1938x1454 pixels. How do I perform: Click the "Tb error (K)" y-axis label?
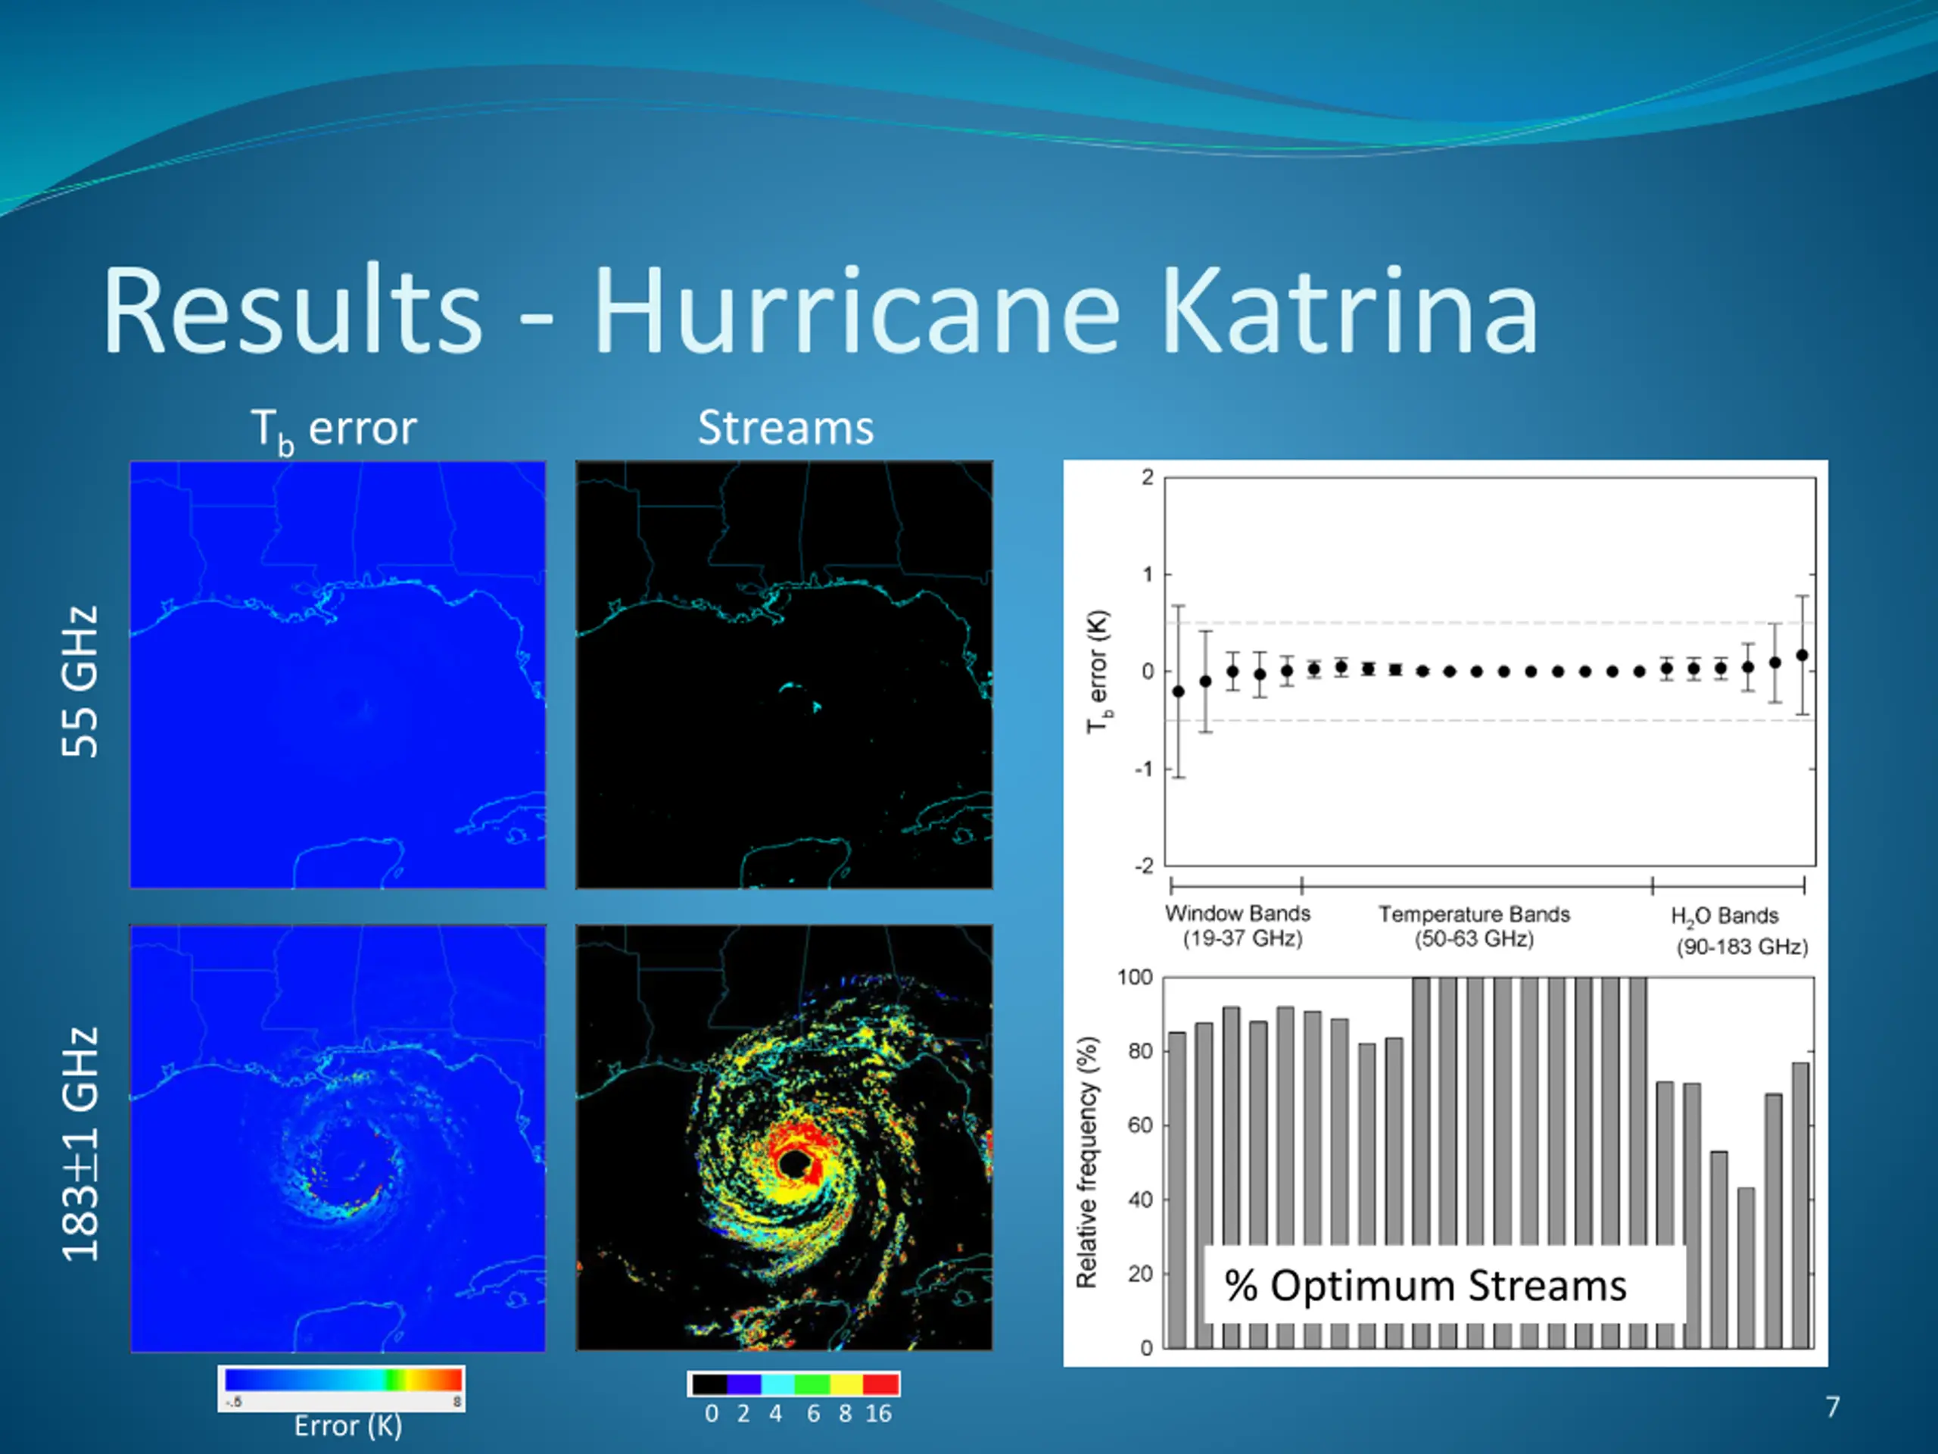1098,672
